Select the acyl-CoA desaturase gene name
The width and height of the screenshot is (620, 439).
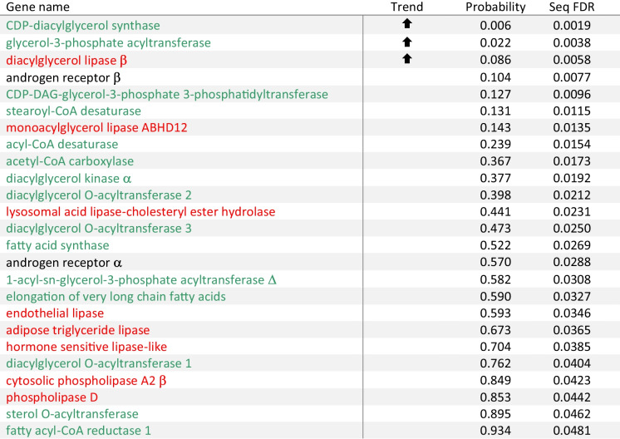62,144
